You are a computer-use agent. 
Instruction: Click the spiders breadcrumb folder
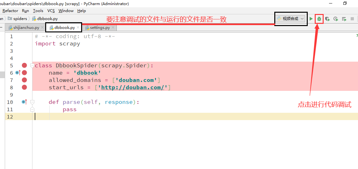(18, 19)
